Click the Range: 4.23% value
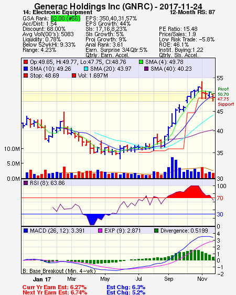236x295 pixels. 39,50
